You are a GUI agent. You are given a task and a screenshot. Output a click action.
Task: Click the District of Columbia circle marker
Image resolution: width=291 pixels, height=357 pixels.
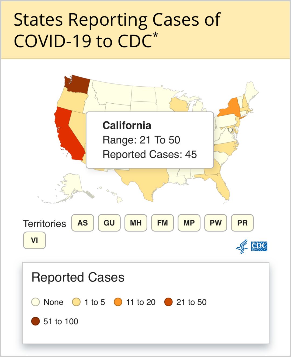(230, 130)
